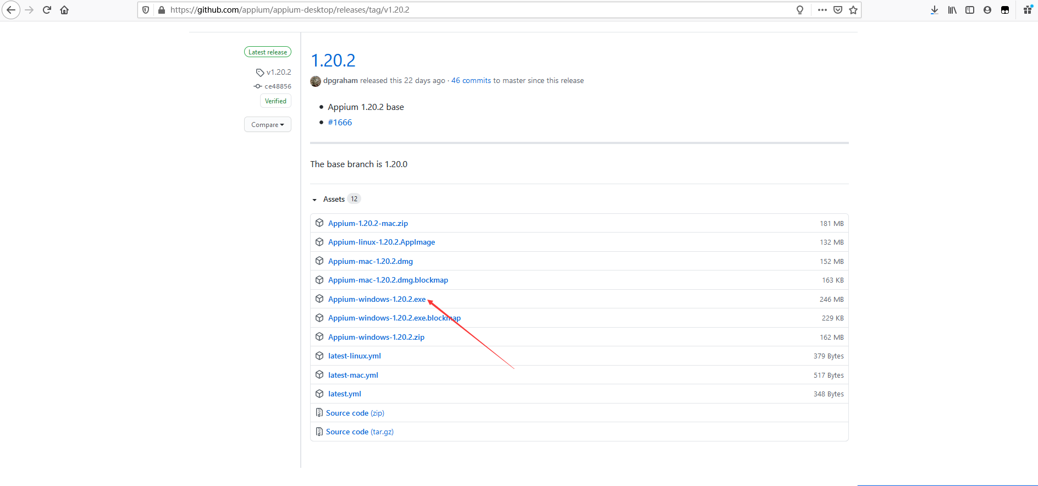Open issue #1666
The height and width of the screenshot is (486, 1038).
pyautogui.click(x=340, y=123)
